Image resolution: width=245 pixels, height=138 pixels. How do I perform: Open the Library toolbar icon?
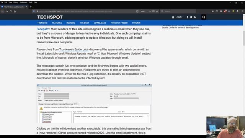213,11
